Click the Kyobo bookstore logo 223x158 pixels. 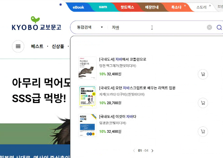pyautogui.click(x=36, y=23)
